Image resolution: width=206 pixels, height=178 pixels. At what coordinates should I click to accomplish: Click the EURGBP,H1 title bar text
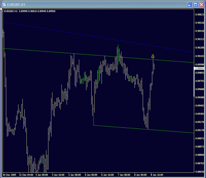16,5
